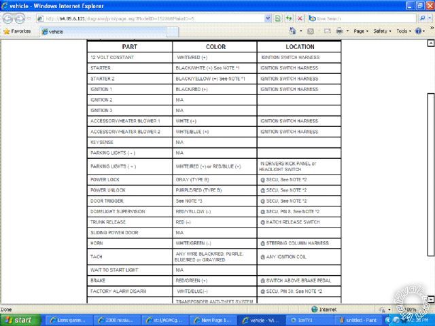
Task: Open the Safety menu dropdown
Action: [x=382, y=31]
